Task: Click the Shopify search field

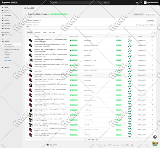Action: pyautogui.click(x=80, y=3)
